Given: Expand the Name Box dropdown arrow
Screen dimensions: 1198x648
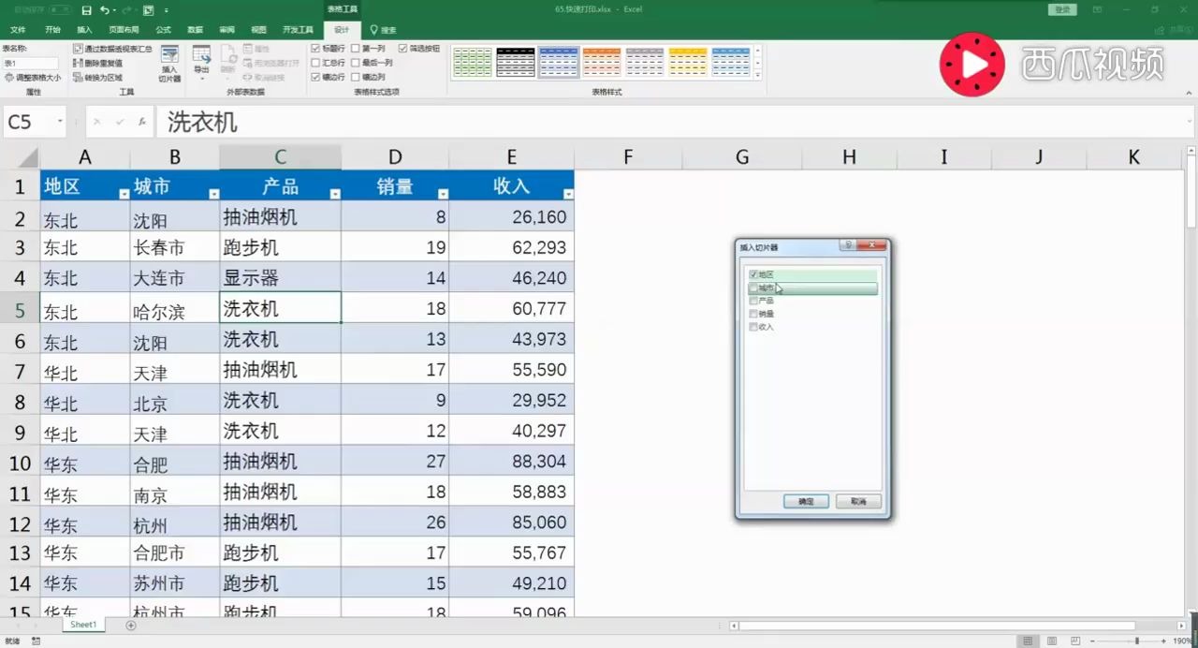Looking at the screenshot, I should click(x=60, y=122).
